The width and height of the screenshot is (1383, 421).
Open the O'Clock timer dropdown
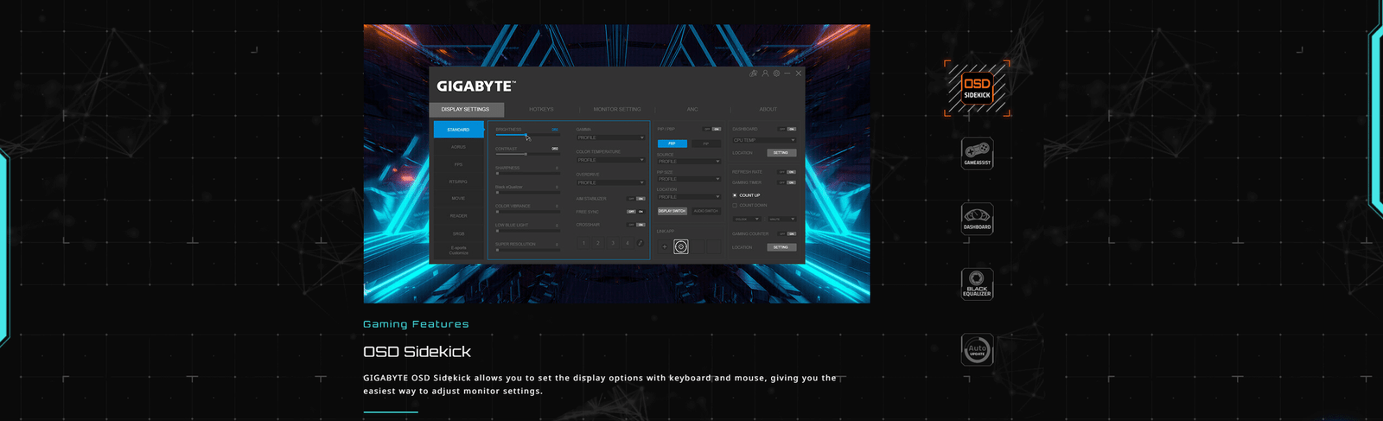[x=746, y=219]
